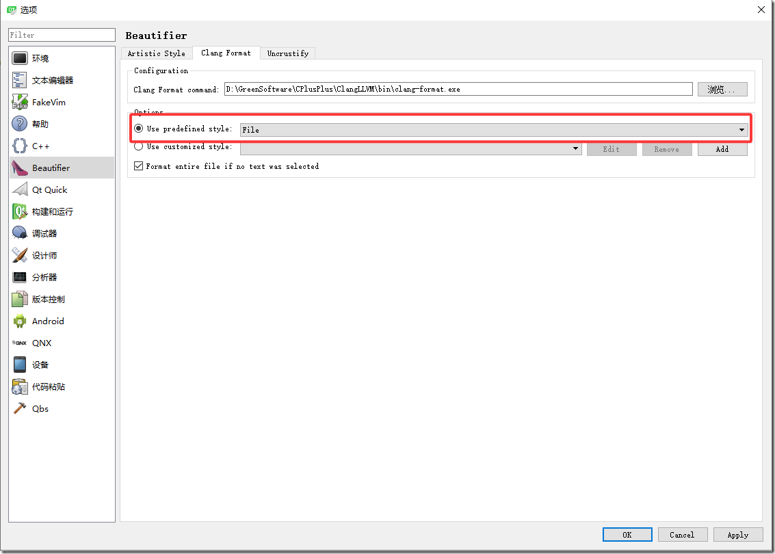Close the 选项 options dialog
Image resolution: width=775 pixels, height=554 pixels.
(761, 10)
